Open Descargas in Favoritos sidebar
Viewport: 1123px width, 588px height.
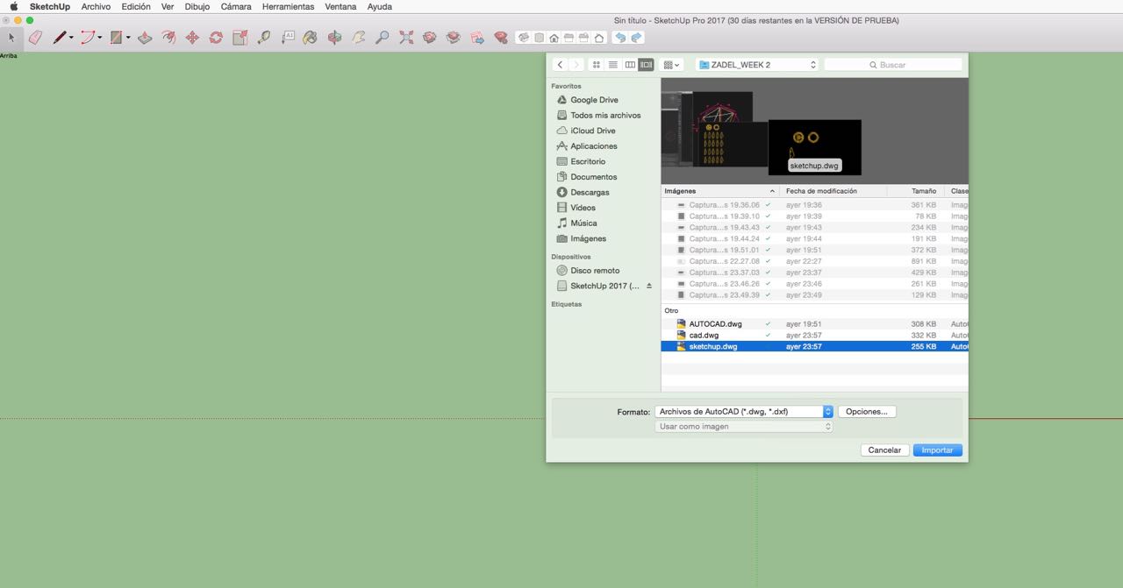pyautogui.click(x=590, y=192)
